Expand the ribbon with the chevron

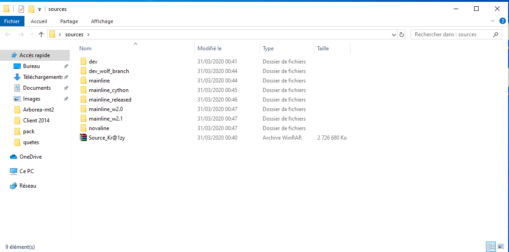493,21
